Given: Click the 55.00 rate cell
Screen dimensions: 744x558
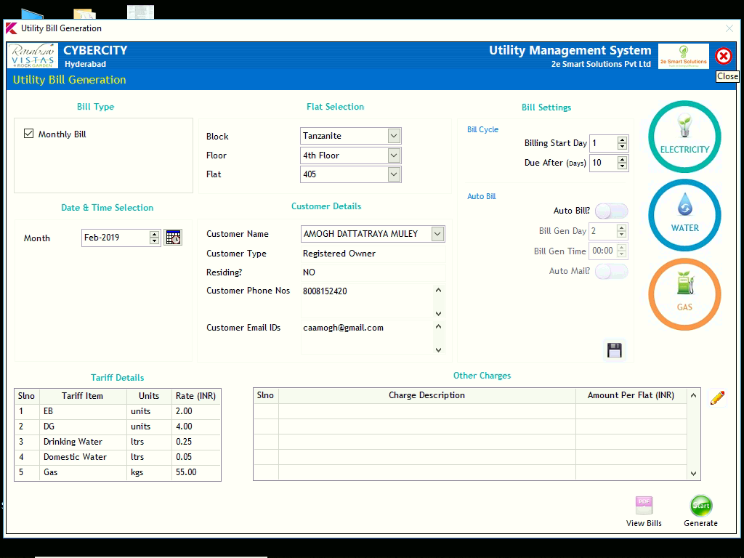Looking at the screenshot, I should tap(196, 472).
